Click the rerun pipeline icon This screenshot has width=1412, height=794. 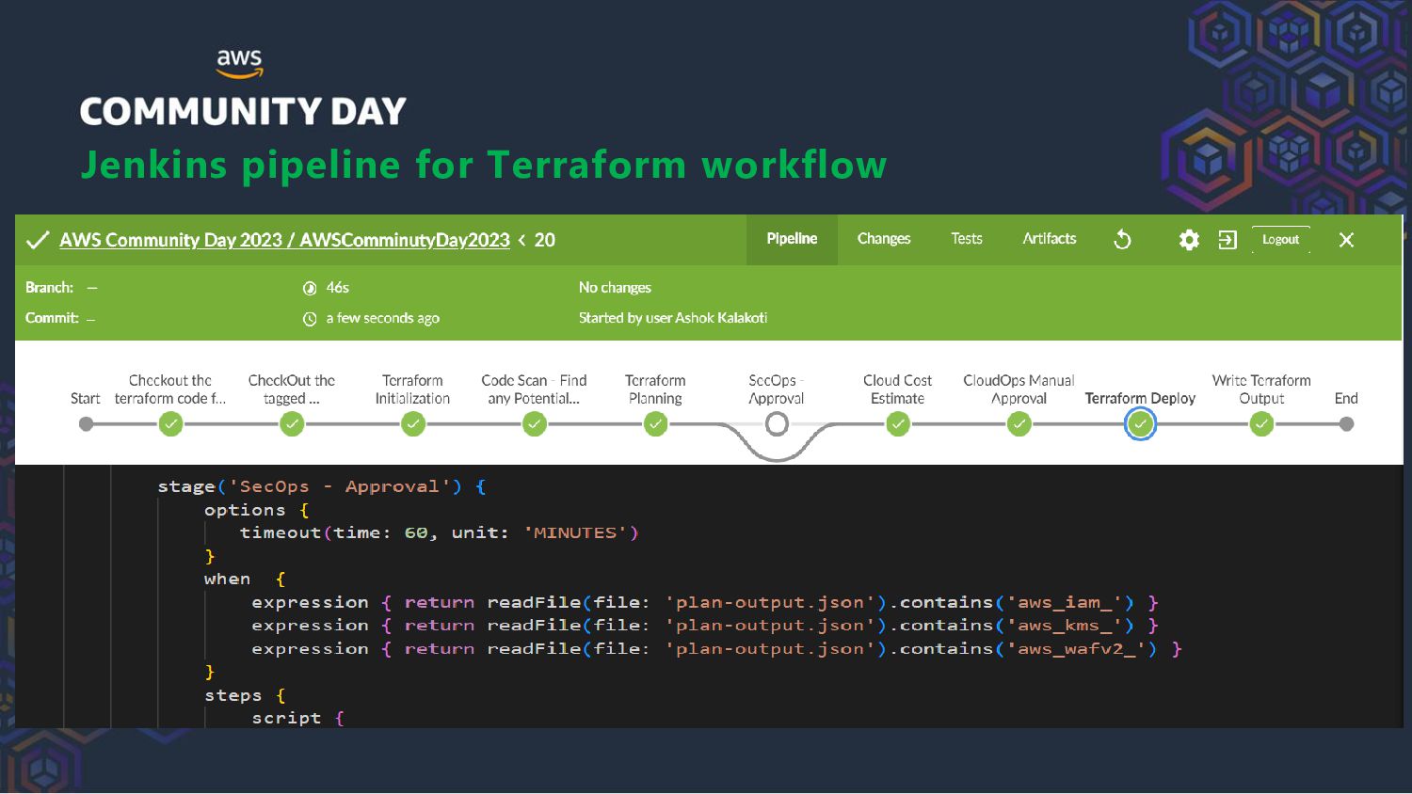click(x=1122, y=240)
